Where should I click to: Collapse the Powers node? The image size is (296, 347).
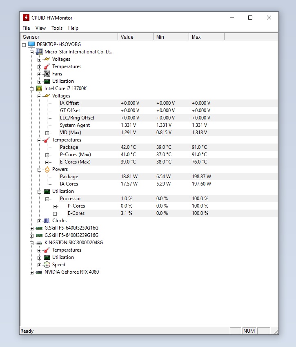coord(40,170)
